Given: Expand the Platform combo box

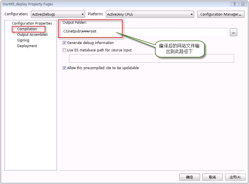Looking at the screenshot, I should (x=150, y=14).
